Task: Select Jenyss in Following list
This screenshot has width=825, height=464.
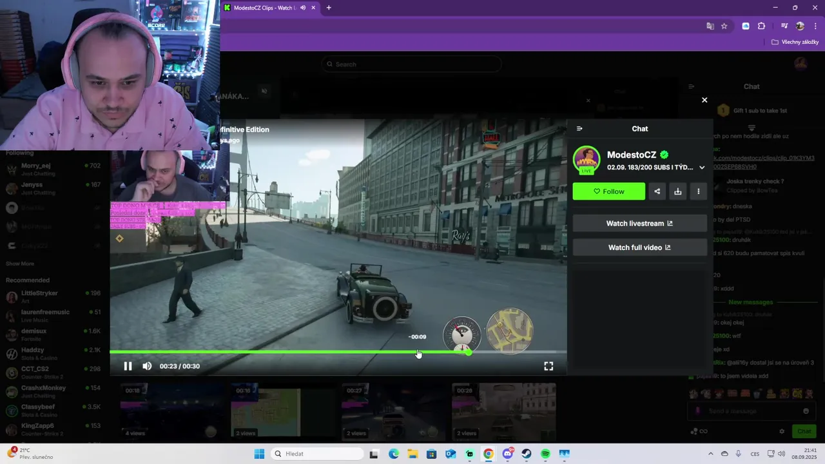Action: pos(53,188)
